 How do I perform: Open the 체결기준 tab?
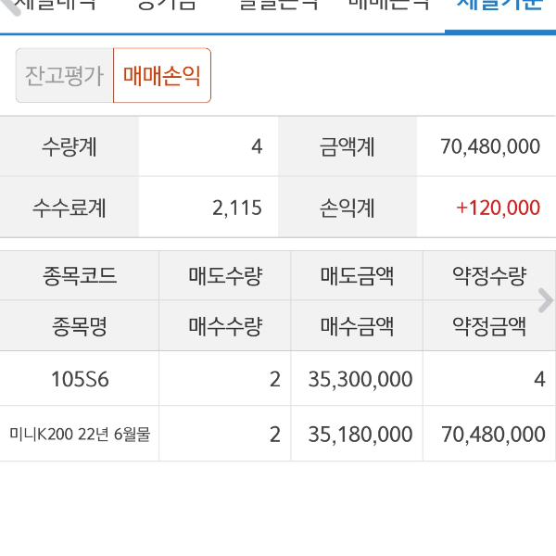click(500, 6)
